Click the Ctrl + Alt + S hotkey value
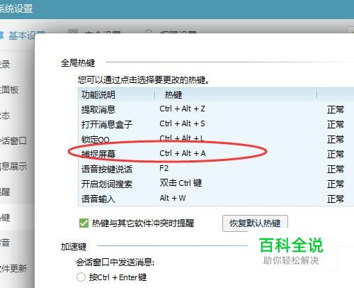The height and width of the screenshot is (288, 354). point(182,123)
